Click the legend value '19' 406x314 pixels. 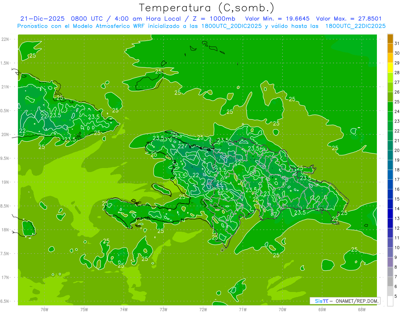click(397, 160)
